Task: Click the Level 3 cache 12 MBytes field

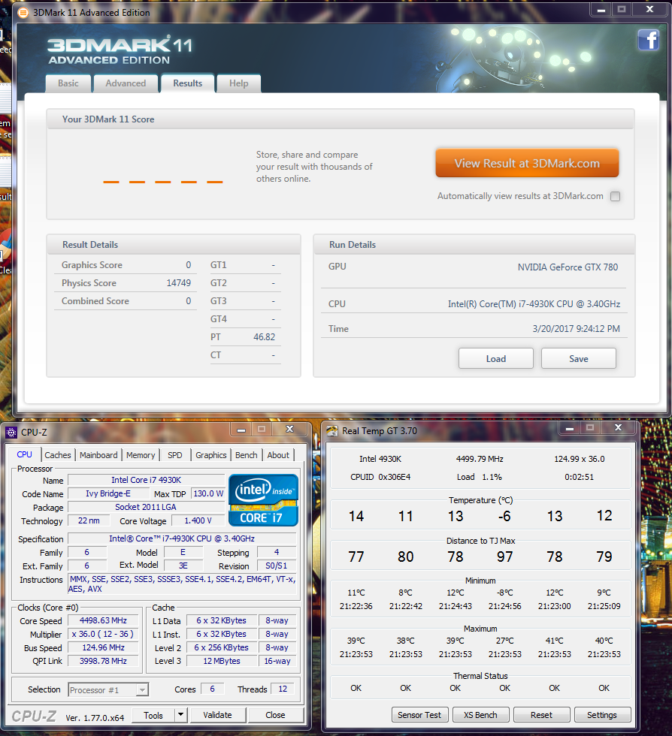Action: pos(222,661)
